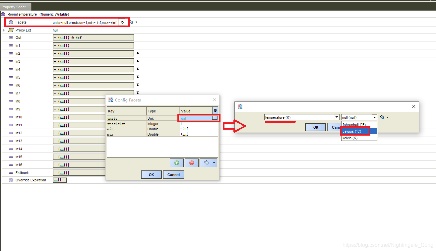Click the Override Expiration property icon
436x251 pixels.
(x=11, y=180)
